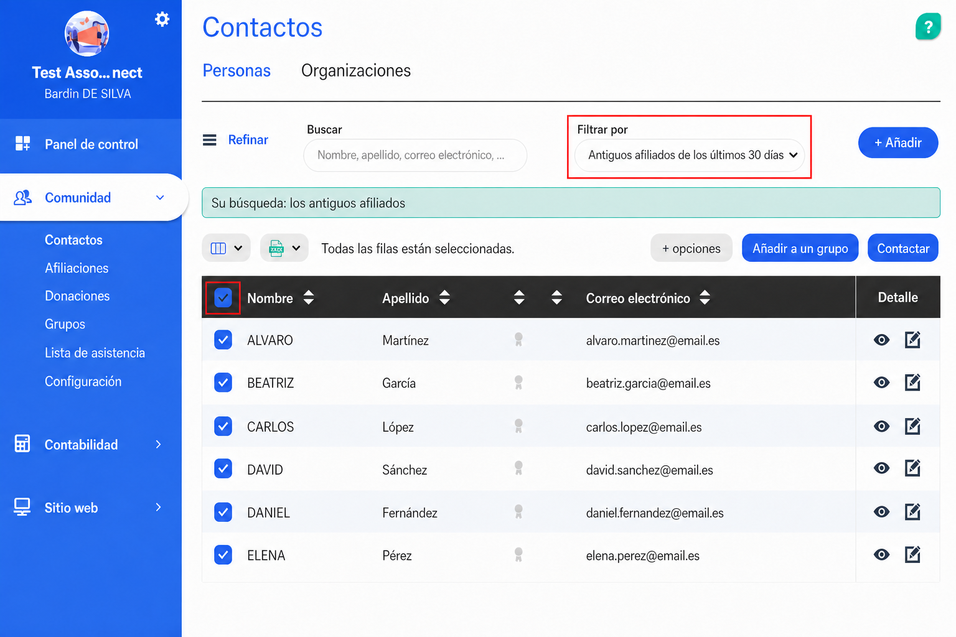Uncheck the ELENA row checkbox

[223, 554]
